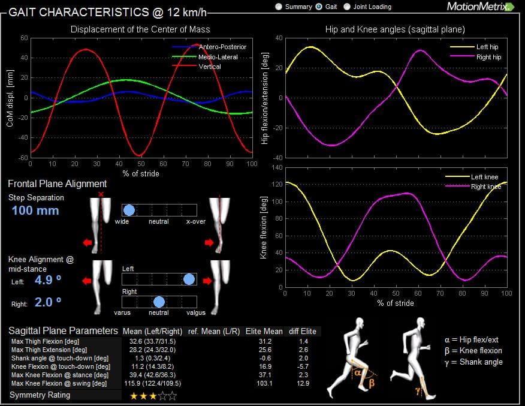Click the 100 mm step separation value
The height and width of the screenshot is (406, 525).
coord(35,210)
